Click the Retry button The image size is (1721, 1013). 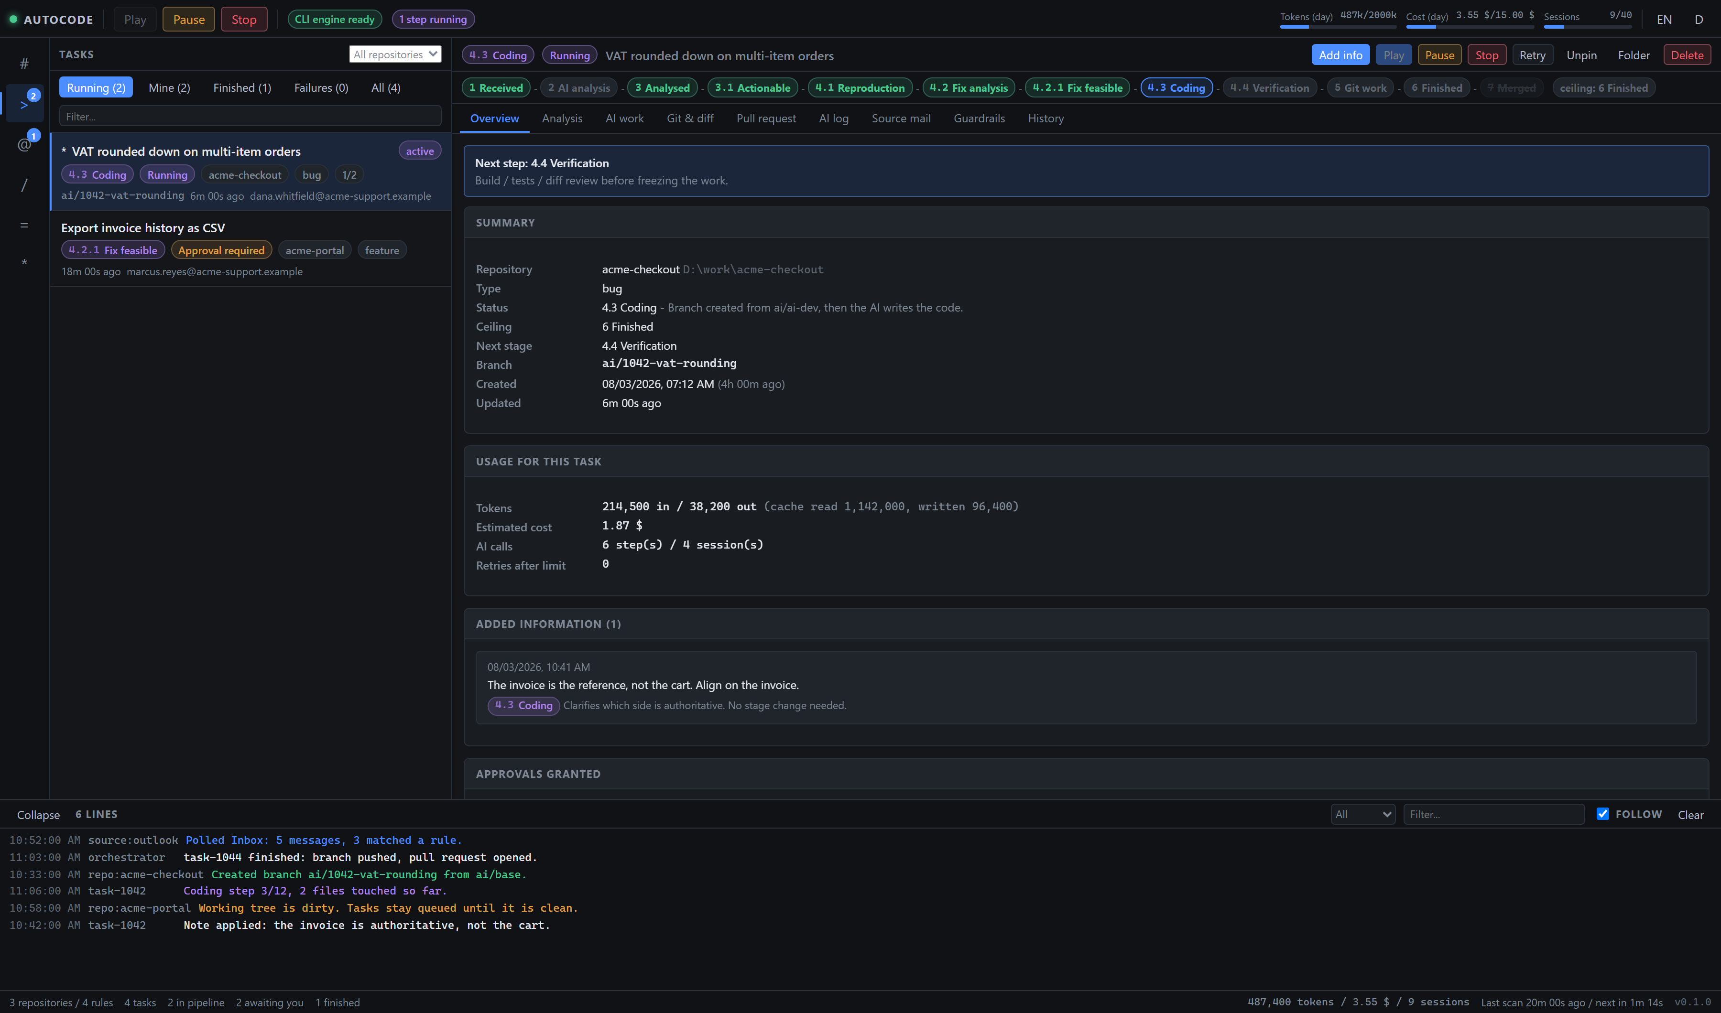pyautogui.click(x=1532, y=54)
